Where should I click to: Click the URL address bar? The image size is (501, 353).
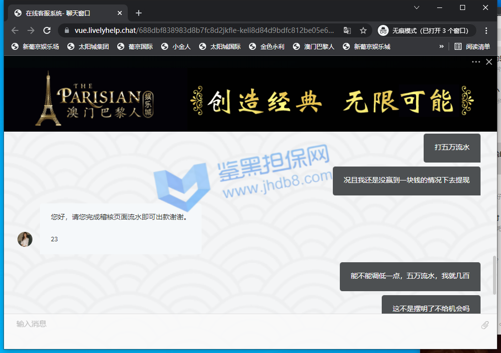coord(205,30)
